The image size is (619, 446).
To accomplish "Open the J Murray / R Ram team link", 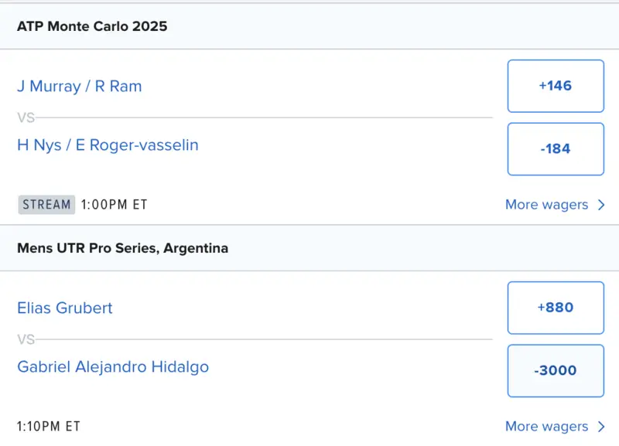I will pyautogui.click(x=80, y=86).
